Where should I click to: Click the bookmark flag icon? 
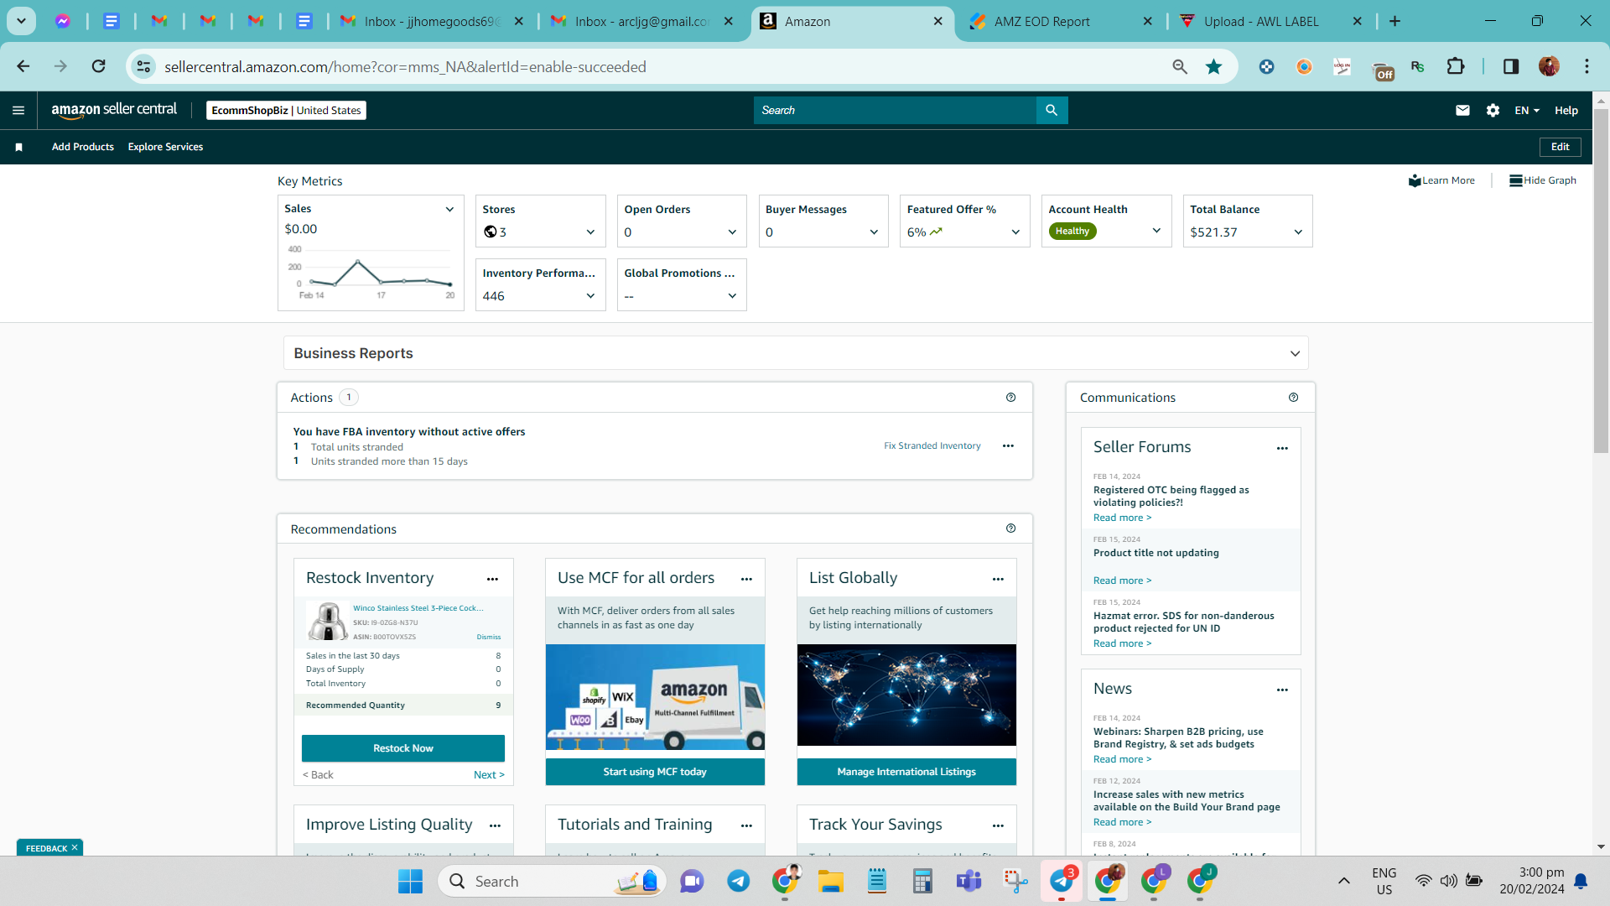click(x=18, y=147)
